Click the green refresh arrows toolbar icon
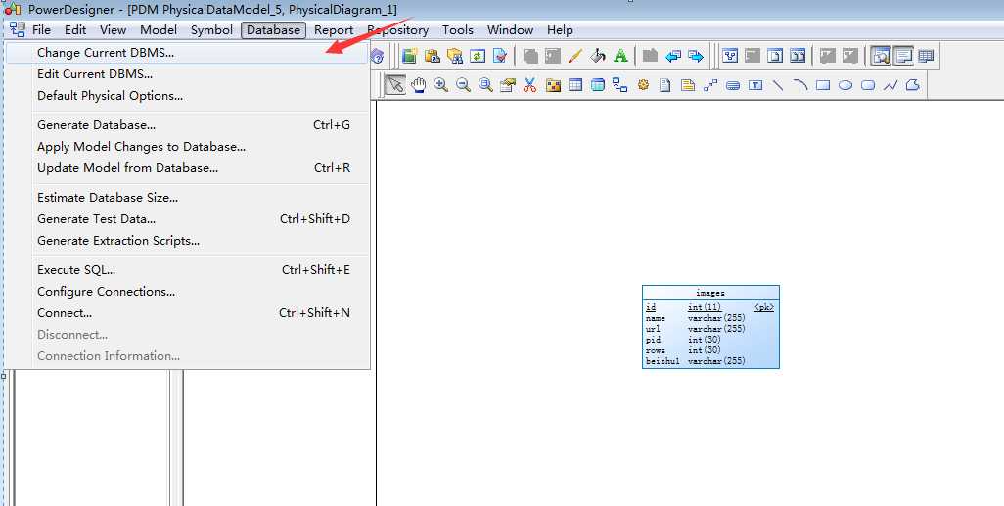Screen dimensions: 1004x506 (478, 56)
